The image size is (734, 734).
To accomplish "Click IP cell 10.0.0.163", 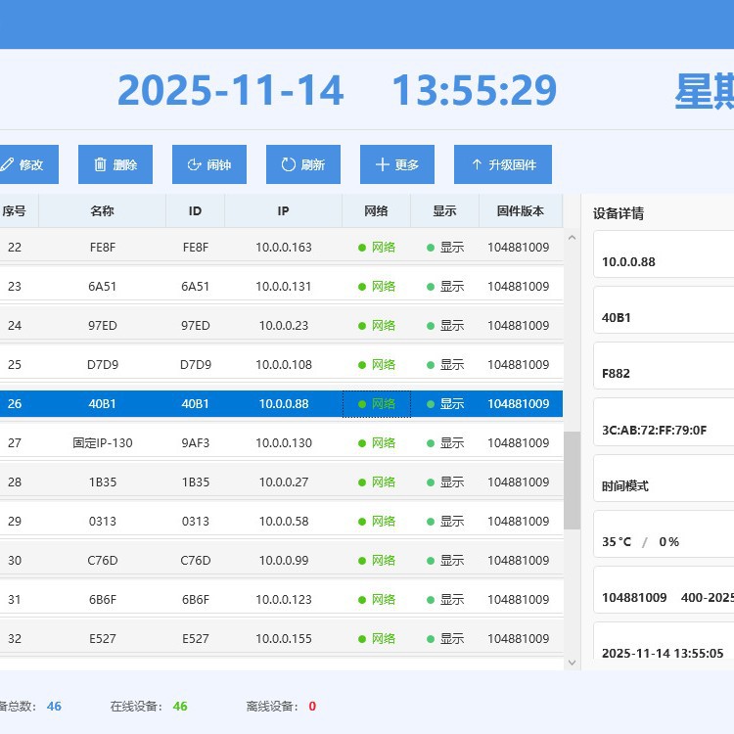I will [x=284, y=248].
